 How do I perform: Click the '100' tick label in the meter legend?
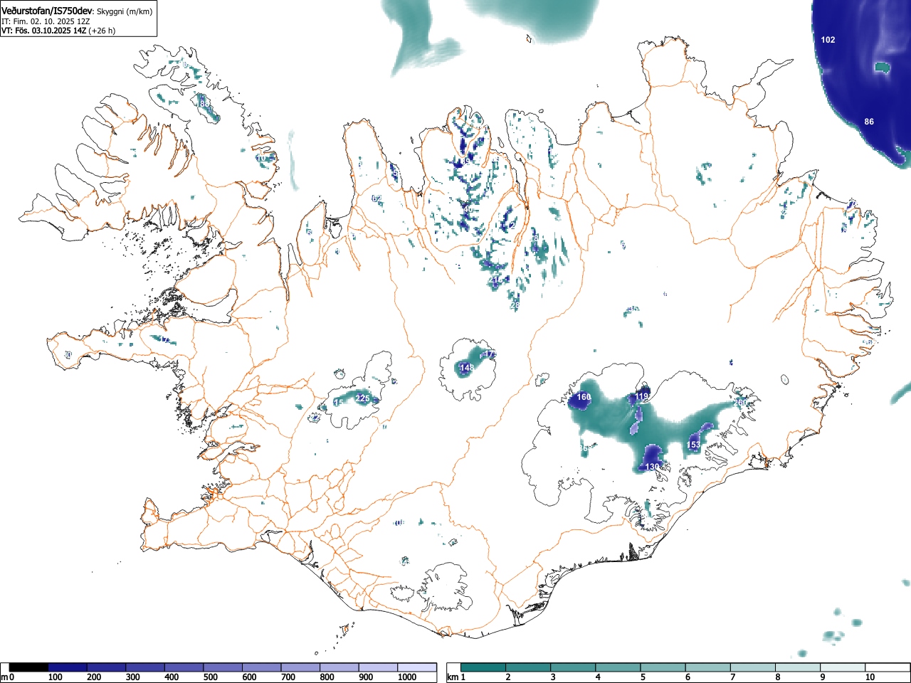click(x=55, y=677)
